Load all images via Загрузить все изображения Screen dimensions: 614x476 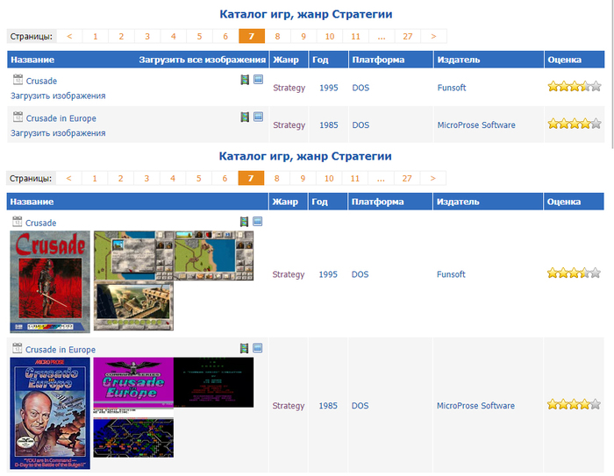pos(202,60)
